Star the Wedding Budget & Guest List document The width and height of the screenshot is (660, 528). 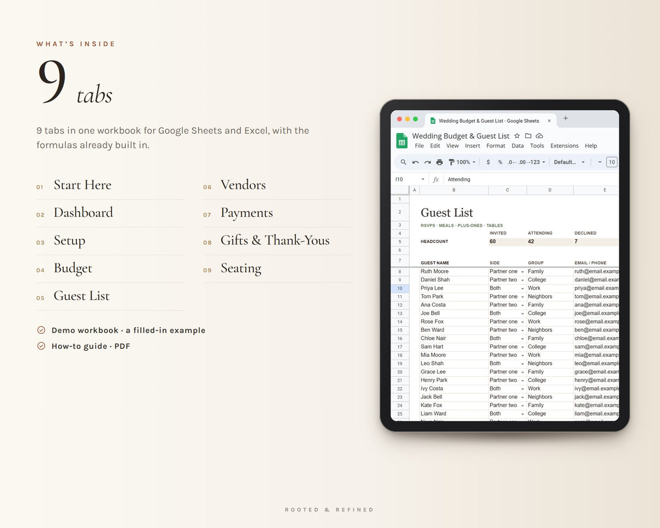click(x=517, y=136)
